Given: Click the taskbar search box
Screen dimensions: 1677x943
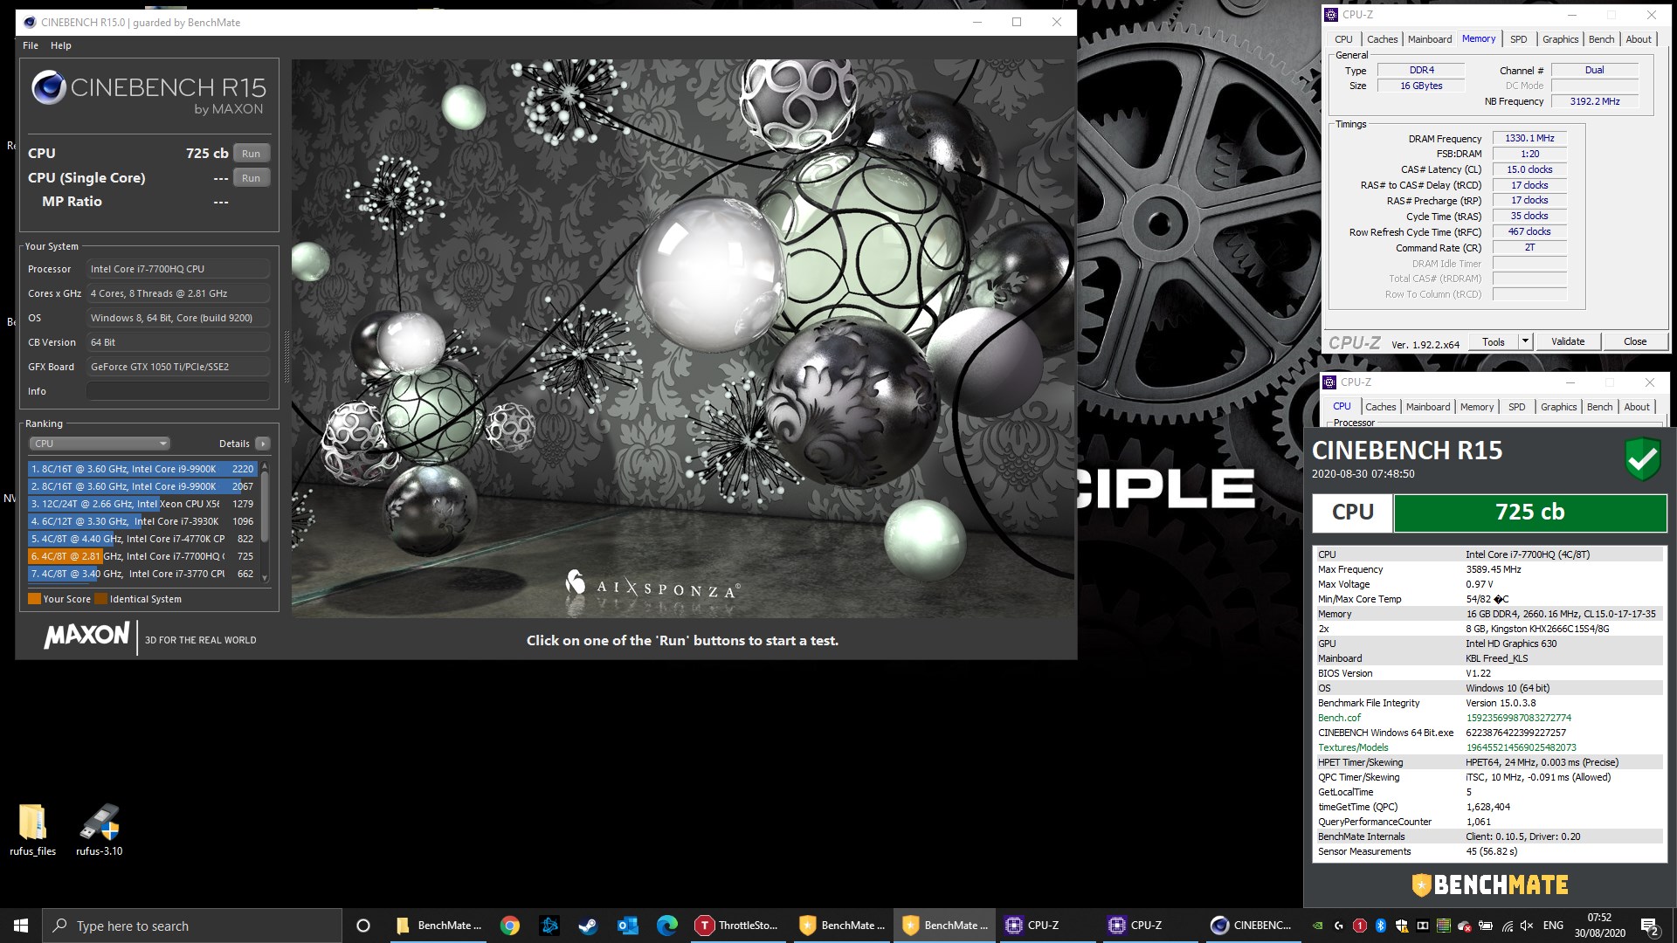Looking at the screenshot, I should (192, 926).
